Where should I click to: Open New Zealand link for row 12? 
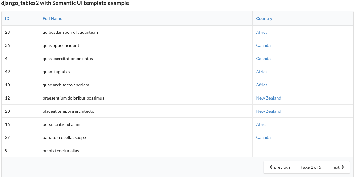(268, 98)
